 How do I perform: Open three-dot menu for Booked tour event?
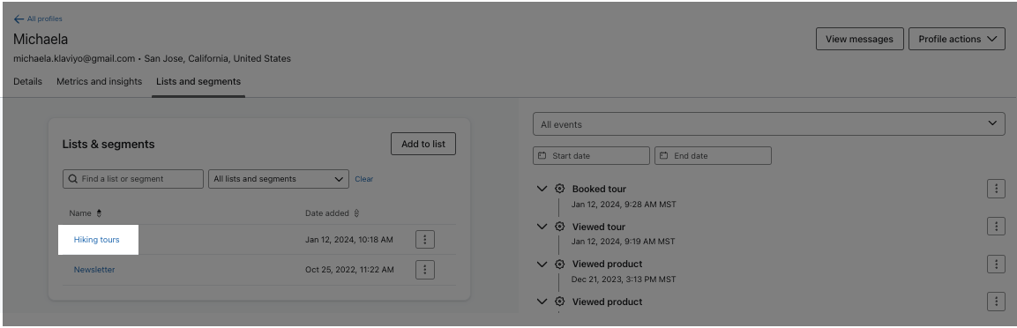click(x=996, y=189)
